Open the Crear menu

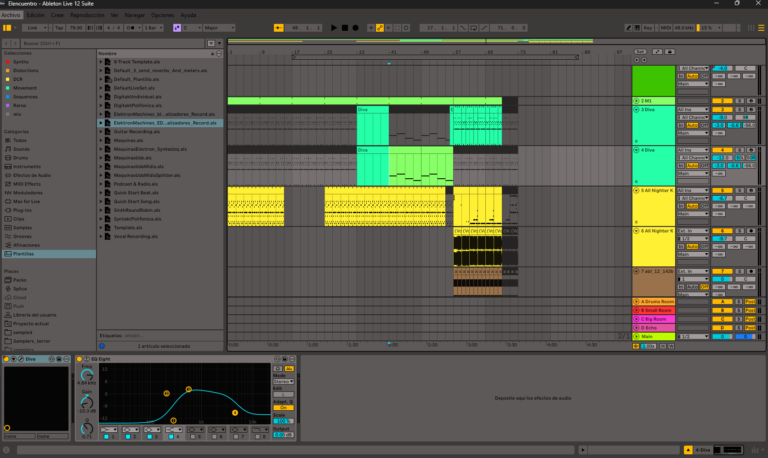tap(57, 15)
